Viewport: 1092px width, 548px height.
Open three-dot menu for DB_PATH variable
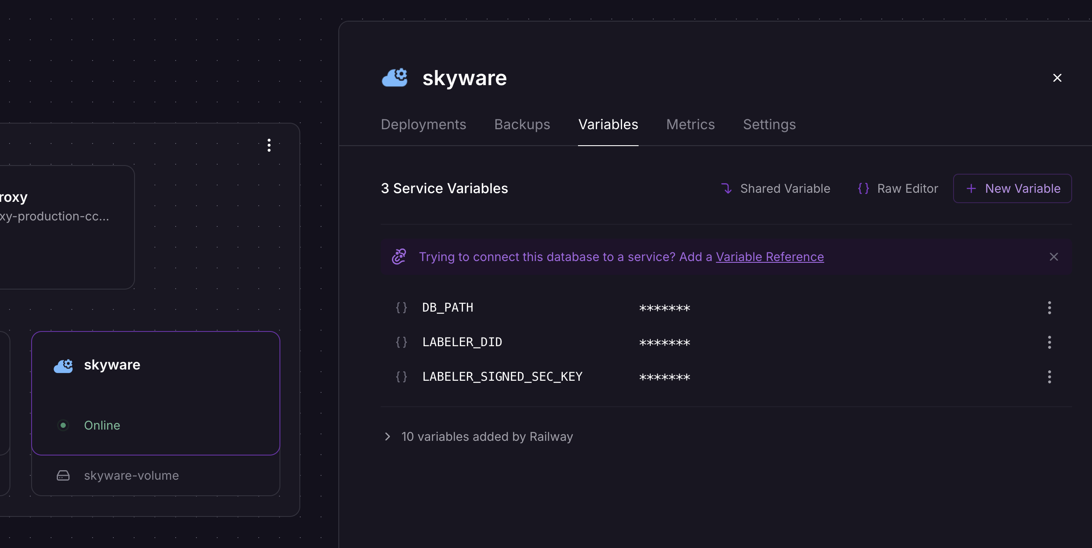click(x=1049, y=308)
